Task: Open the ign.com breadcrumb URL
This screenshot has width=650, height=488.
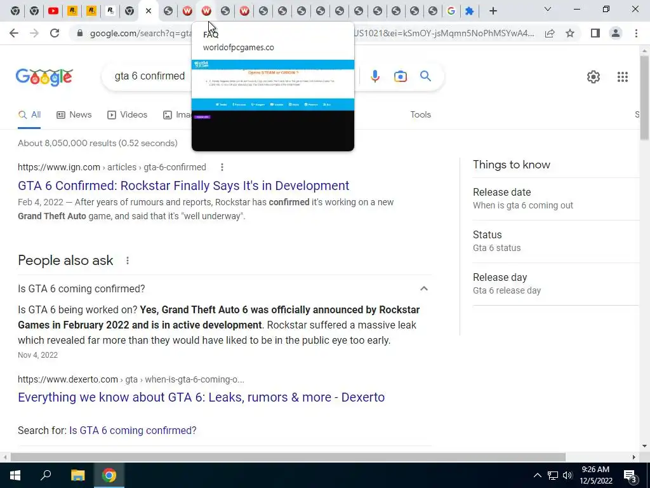Action: (x=112, y=167)
